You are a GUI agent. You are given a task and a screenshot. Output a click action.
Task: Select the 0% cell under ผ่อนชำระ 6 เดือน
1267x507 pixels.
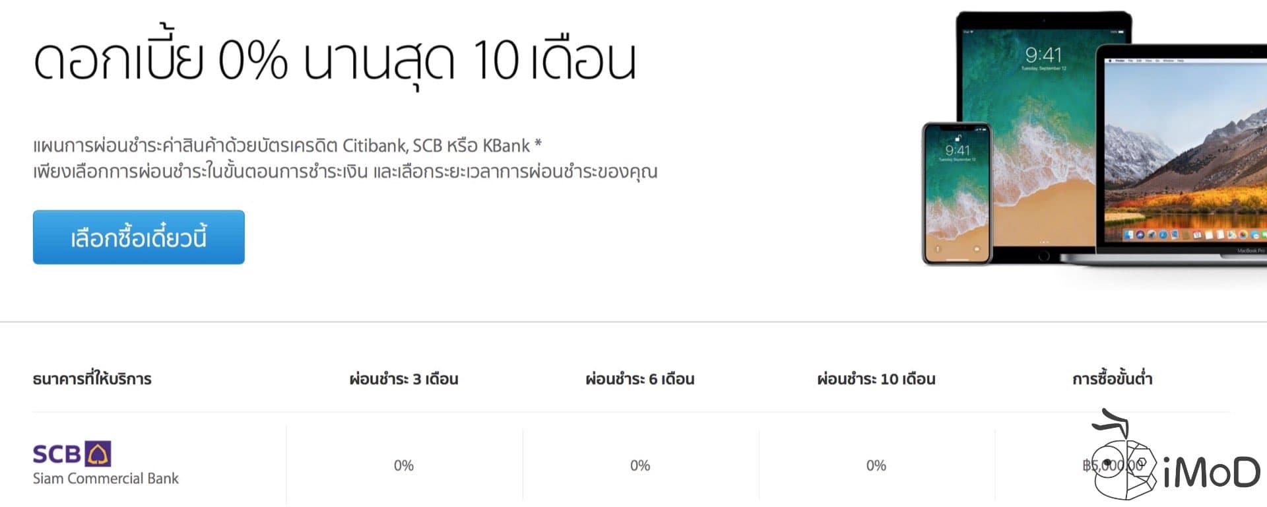(x=640, y=465)
